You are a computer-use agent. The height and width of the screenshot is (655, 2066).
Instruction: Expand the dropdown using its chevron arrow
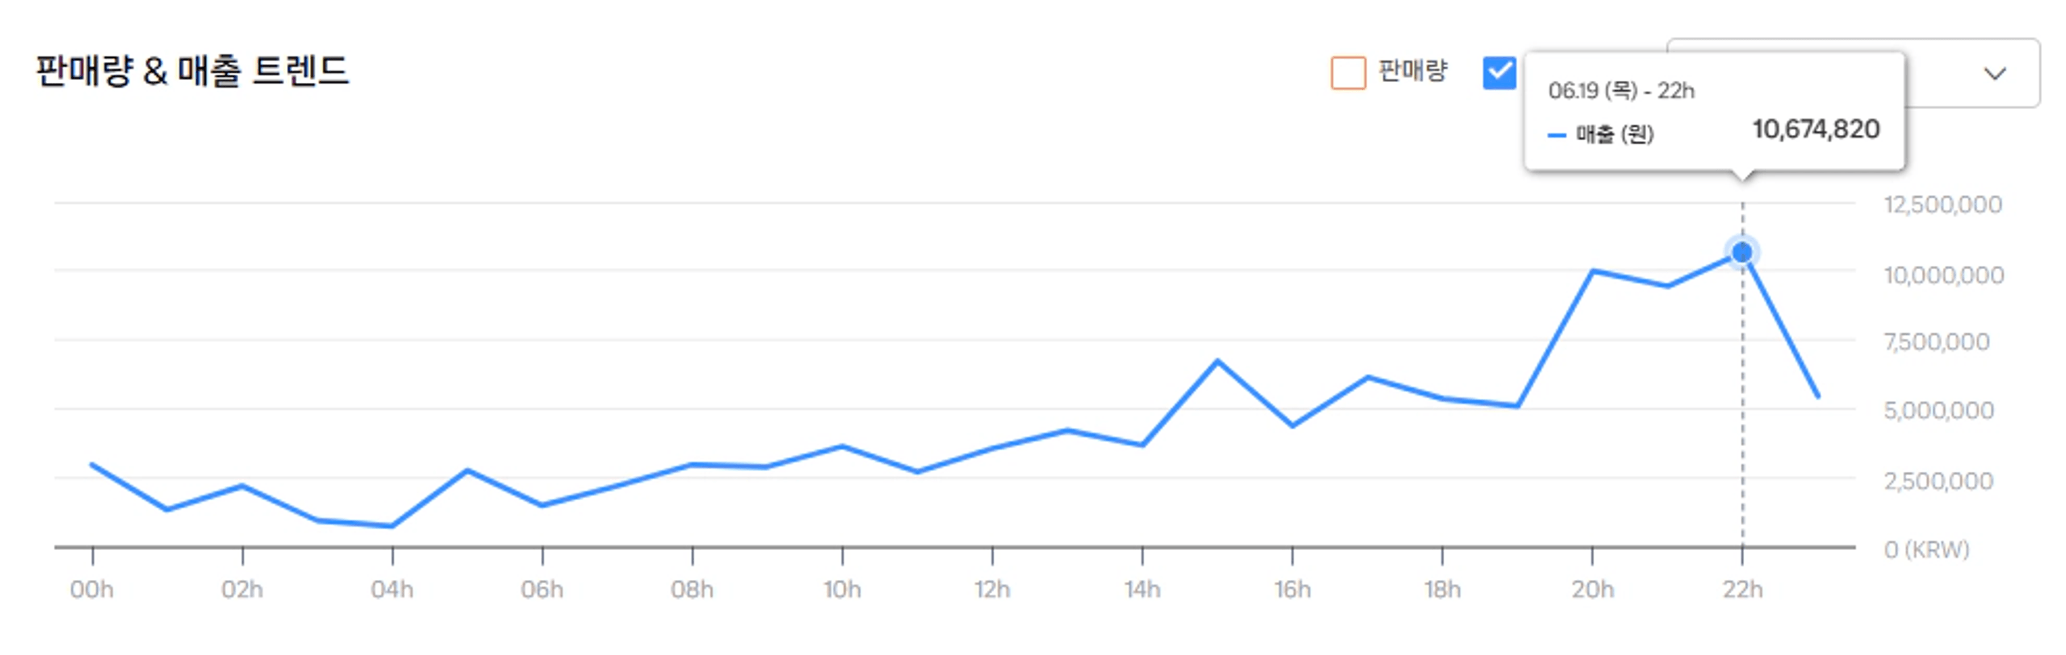1994,74
